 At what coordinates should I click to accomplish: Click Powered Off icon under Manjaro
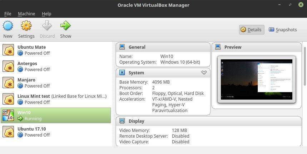click(x=20, y=86)
